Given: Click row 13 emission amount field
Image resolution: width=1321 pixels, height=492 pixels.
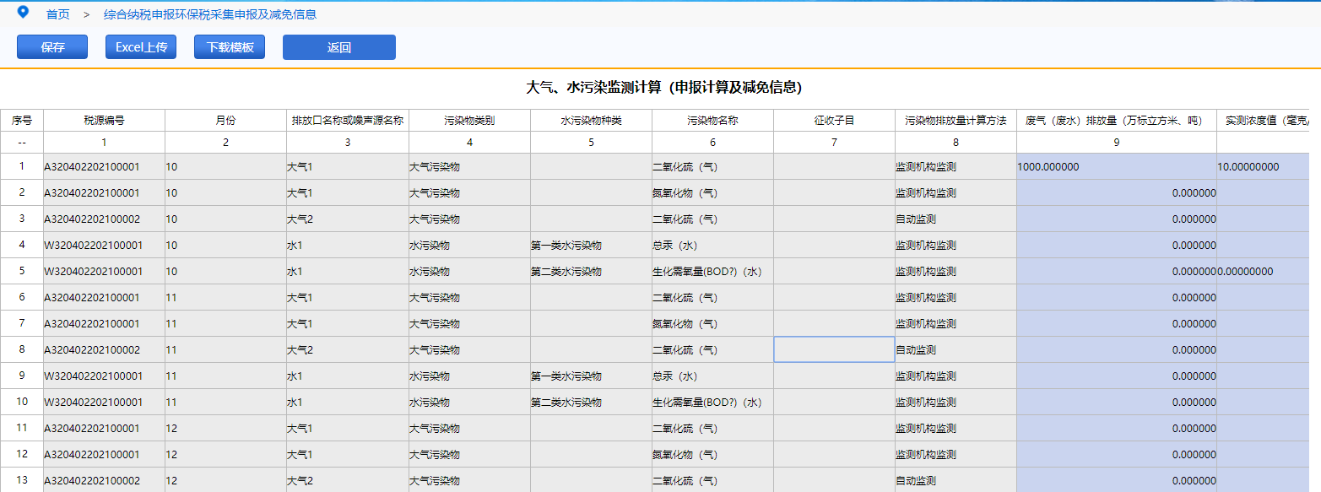Looking at the screenshot, I should coord(1116,480).
